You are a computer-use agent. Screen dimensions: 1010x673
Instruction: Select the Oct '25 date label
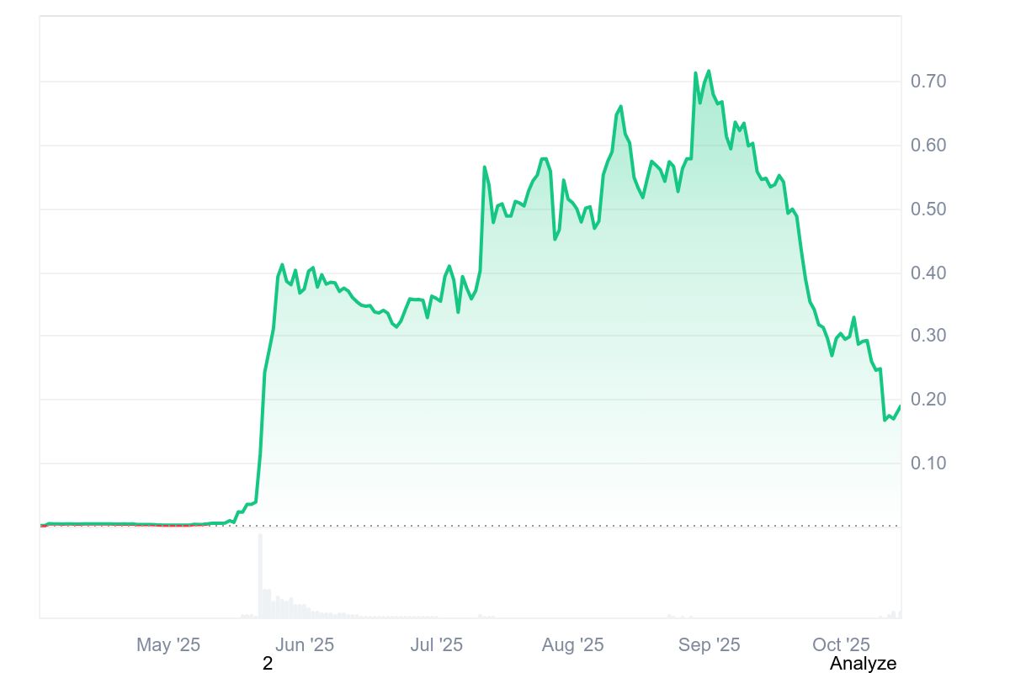(x=841, y=645)
